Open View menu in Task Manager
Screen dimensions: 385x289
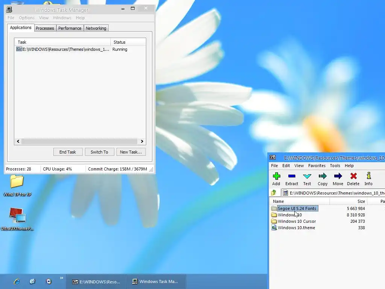(x=44, y=18)
